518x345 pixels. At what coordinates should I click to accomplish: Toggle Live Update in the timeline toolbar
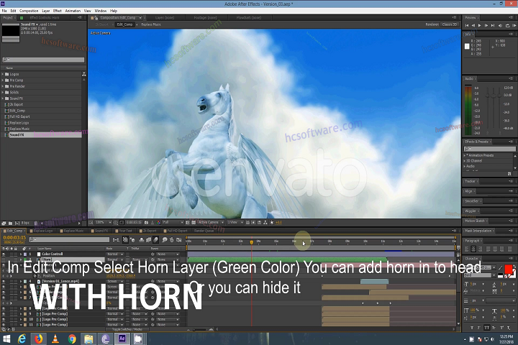click(x=125, y=240)
